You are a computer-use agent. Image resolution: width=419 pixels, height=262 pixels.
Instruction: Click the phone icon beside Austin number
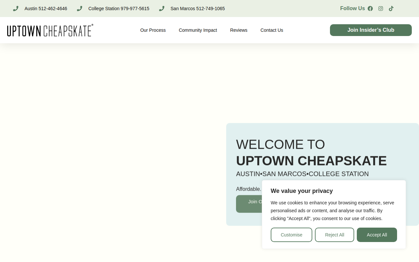click(x=16, y=9)
